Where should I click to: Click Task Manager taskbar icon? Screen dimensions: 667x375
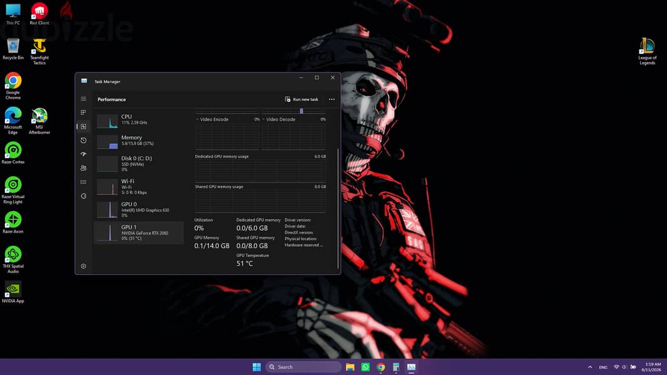coord(411,367)
